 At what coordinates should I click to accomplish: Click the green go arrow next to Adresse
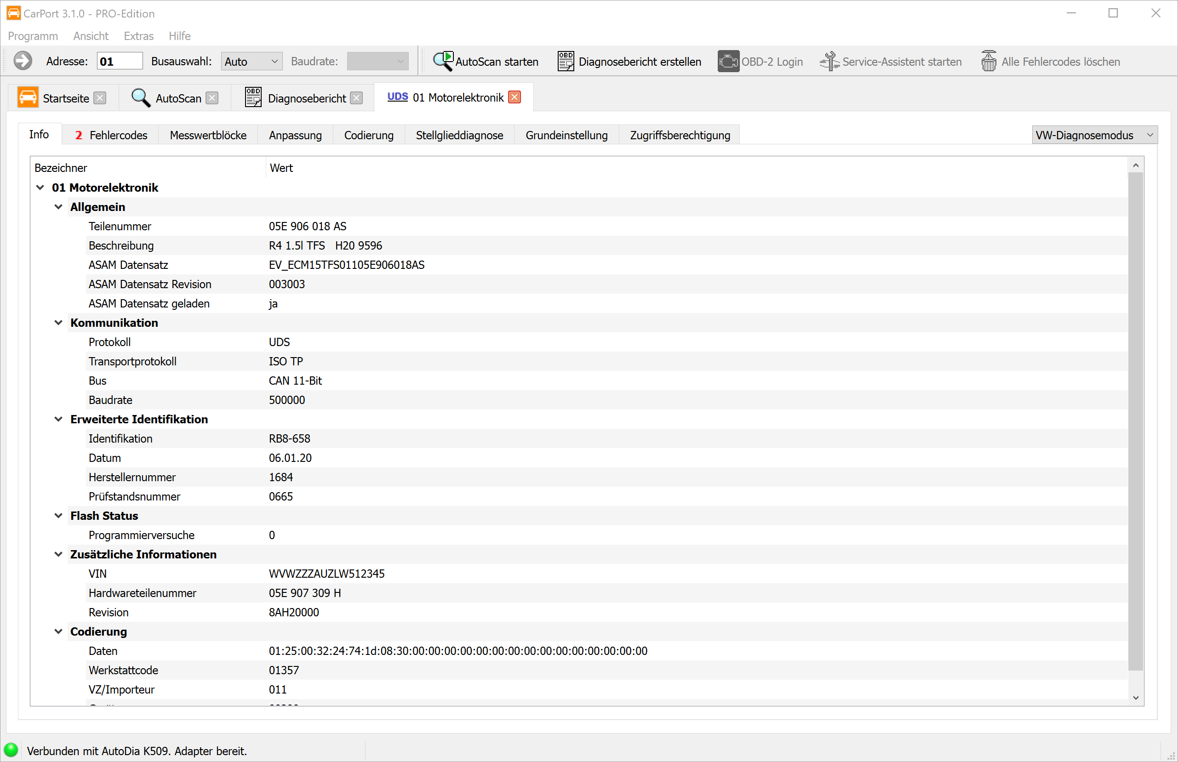click(22, 62)
